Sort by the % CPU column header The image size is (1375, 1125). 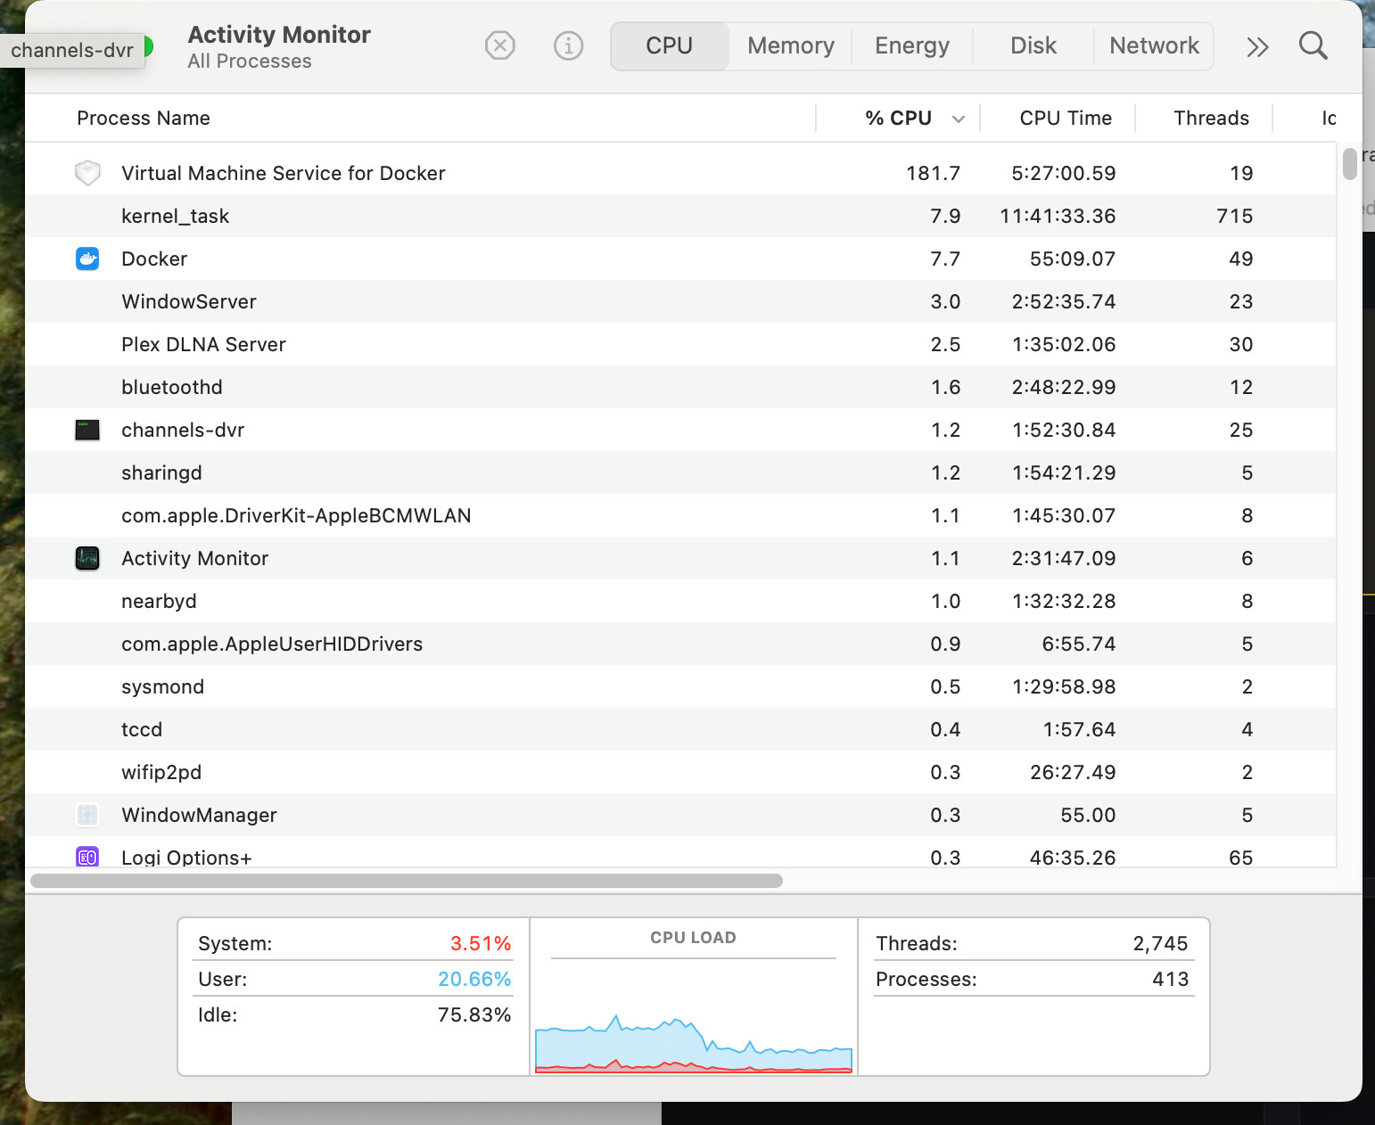click(x=898, y=118)
